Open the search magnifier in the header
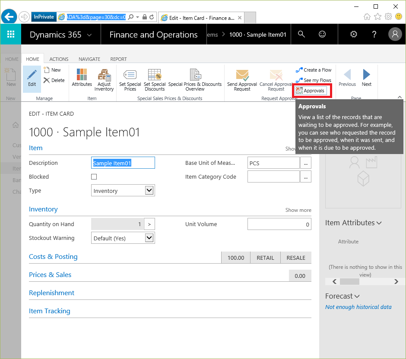The width and height of the screenshot is (406, 359). tap(301, 34)
